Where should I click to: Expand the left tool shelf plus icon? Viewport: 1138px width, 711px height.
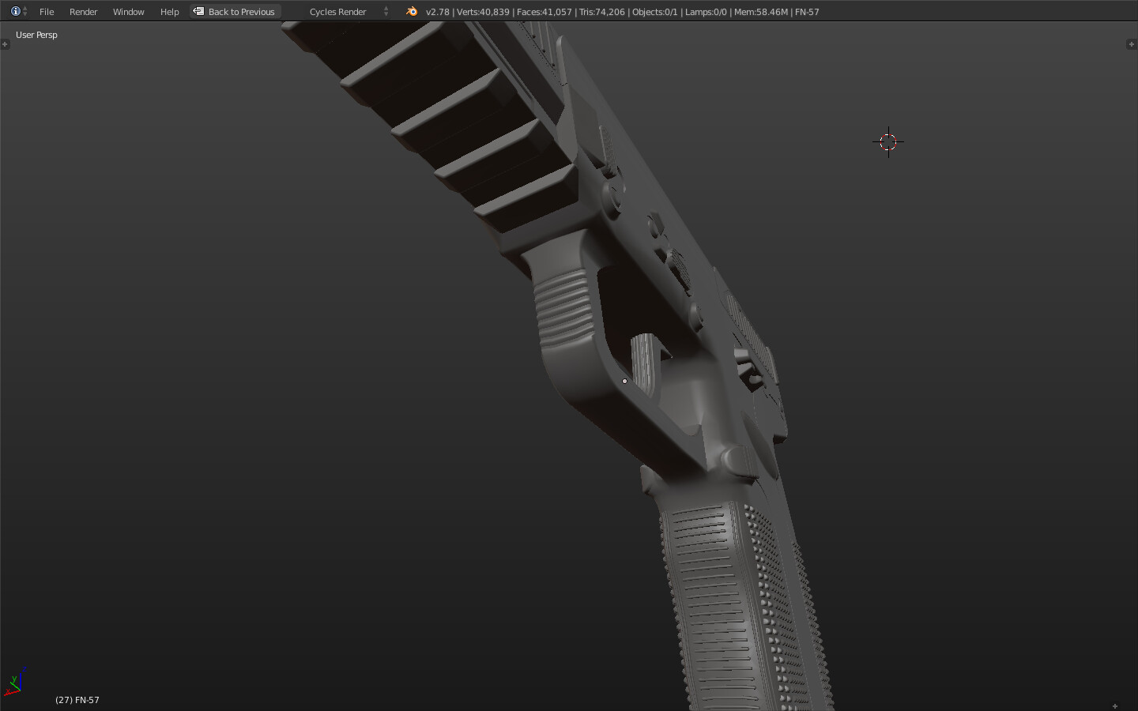[6, 44]
